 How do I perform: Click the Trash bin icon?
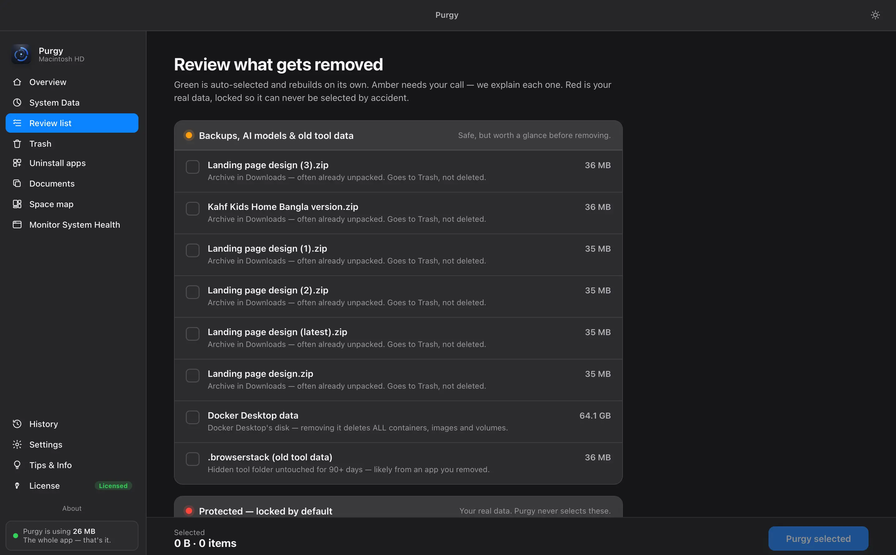click(x=17, y=144)
